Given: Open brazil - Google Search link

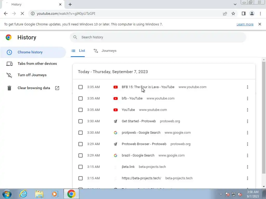Looking at the screenshot, I should [138, 155].
